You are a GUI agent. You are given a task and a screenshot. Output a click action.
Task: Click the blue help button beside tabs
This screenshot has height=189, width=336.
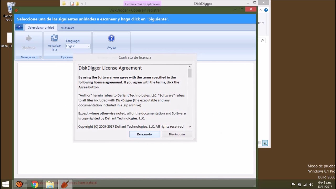(19, 27)
